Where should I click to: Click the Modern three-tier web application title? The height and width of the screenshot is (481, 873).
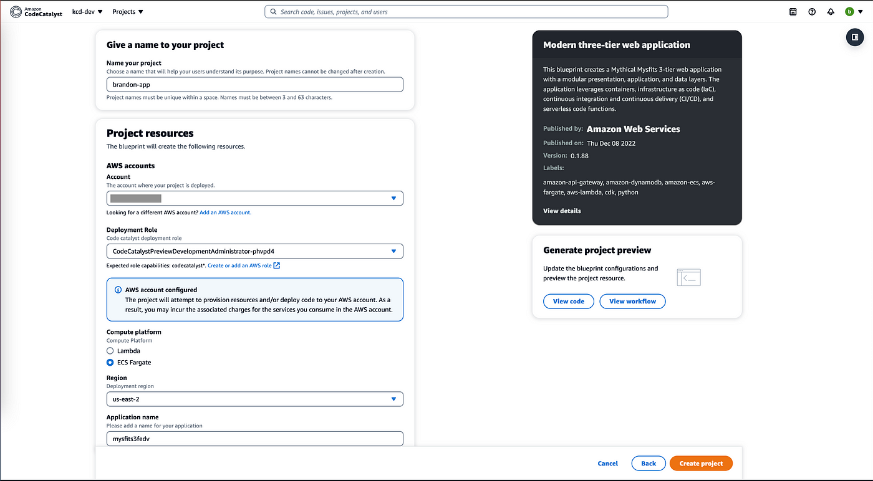coord(617,45)
